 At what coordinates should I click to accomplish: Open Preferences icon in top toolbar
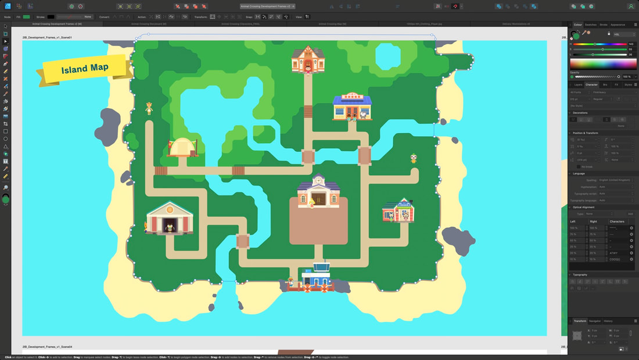point(81,6)
